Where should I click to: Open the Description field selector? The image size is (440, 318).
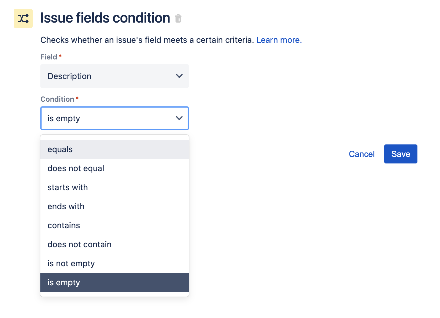(114, 76)
